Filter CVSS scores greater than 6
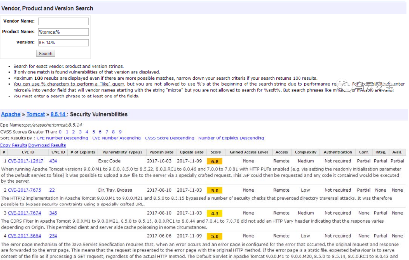 [x=100, y=132]
